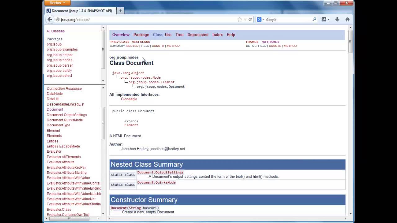Open the bookmarks menu toolbar icon

pyautogui.click(x=325, y=20)
